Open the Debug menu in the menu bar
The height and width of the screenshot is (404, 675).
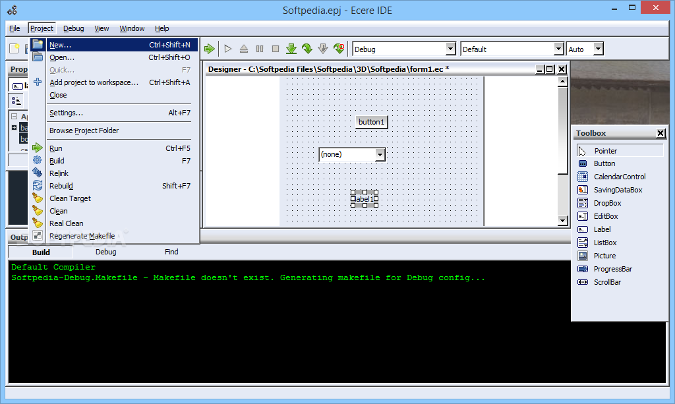click(x=74, y=28)
